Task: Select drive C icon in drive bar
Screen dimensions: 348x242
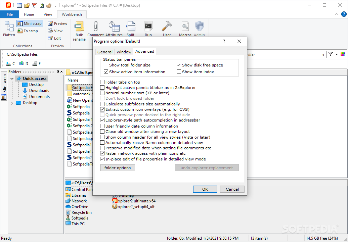Action: [x=8, y=64]
